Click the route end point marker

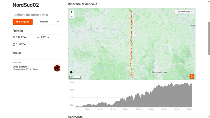pos(132,77)
